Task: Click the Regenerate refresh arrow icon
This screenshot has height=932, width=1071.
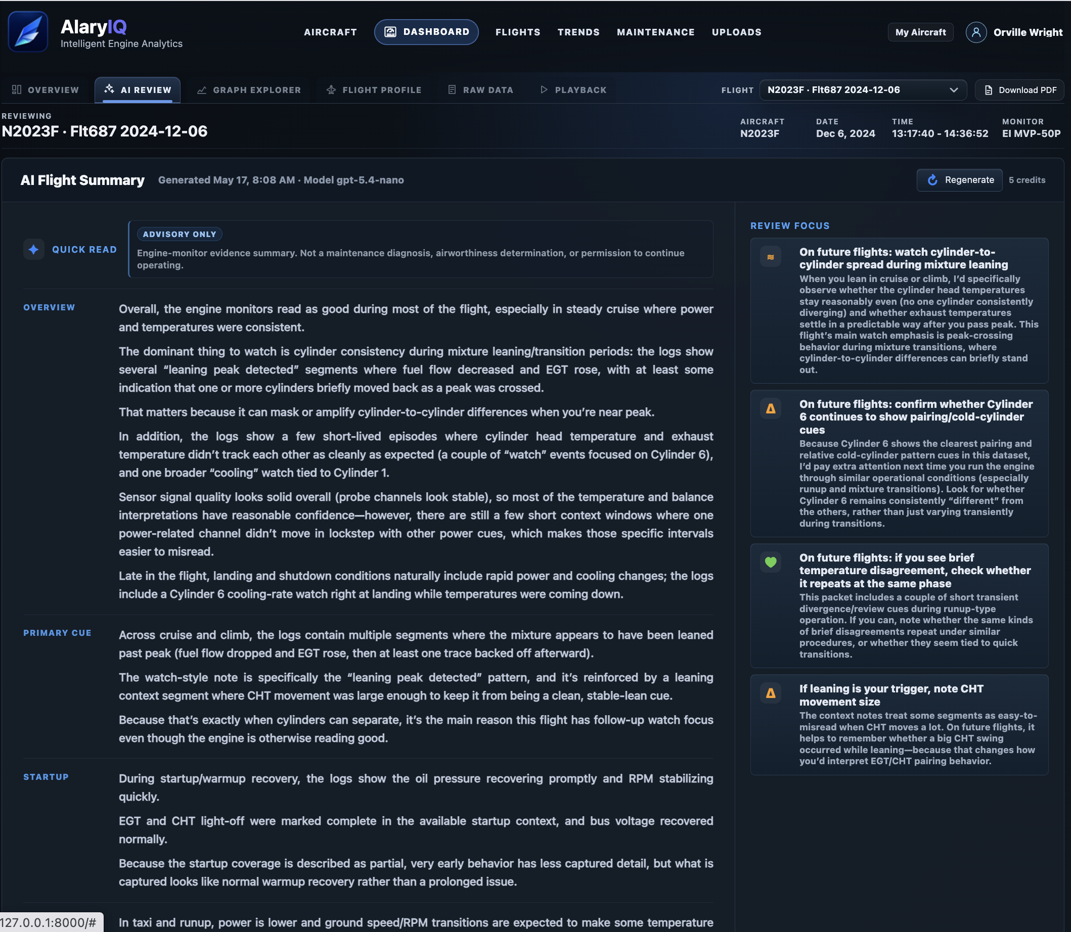Action: 932,180
